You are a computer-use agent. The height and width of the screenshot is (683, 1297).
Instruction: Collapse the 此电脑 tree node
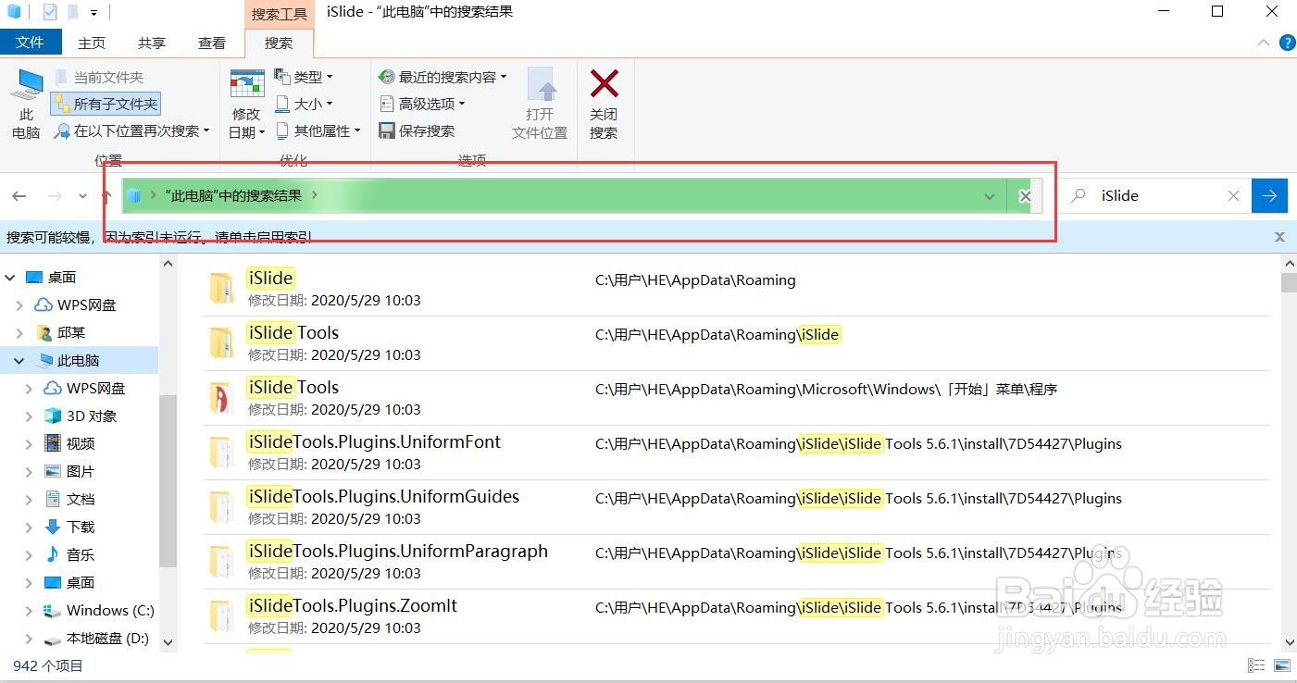[19, 361]
